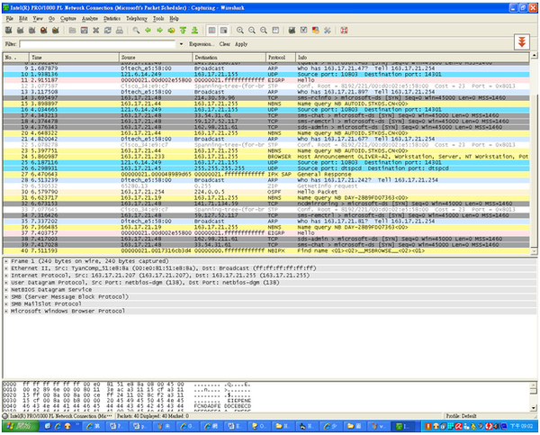Reset zoom to normal size
This screenshot has width=540, height=435.
[264, 31]
